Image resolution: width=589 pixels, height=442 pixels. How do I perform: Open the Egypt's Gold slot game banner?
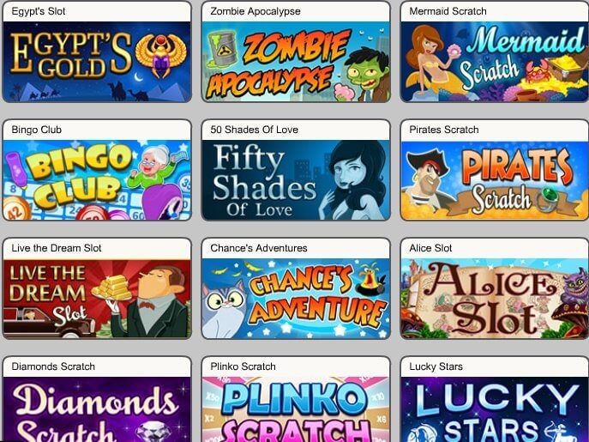tap(97, 62)
